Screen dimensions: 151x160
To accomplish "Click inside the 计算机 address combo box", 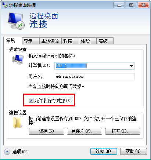I will pos(94,66).
